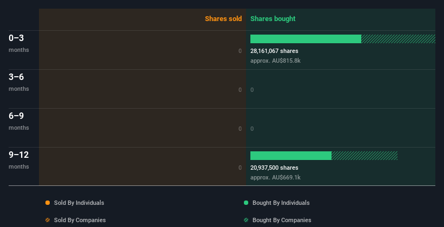
Task: Click shares bought zero in 6–9 months row
Action: [x=252, y=129]
